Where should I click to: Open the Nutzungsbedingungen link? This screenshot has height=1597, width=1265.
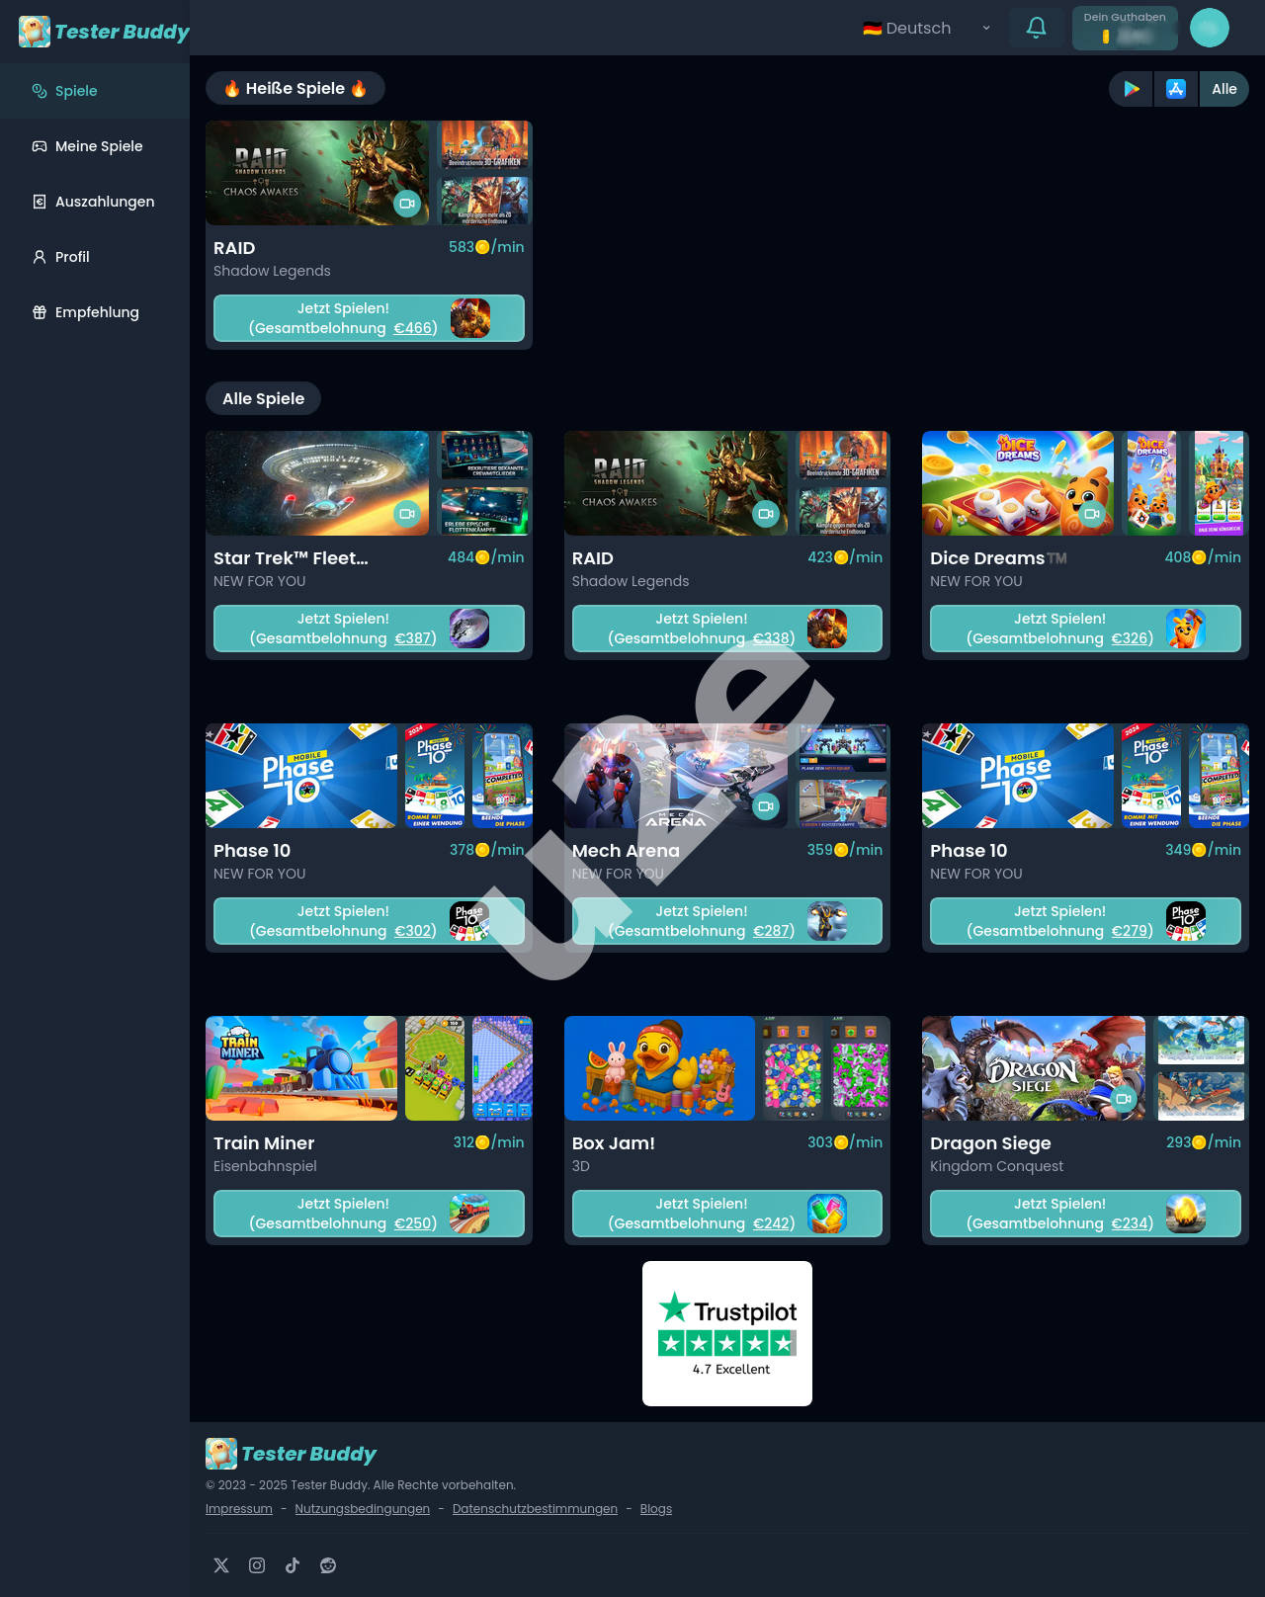tap(362, 1509)
